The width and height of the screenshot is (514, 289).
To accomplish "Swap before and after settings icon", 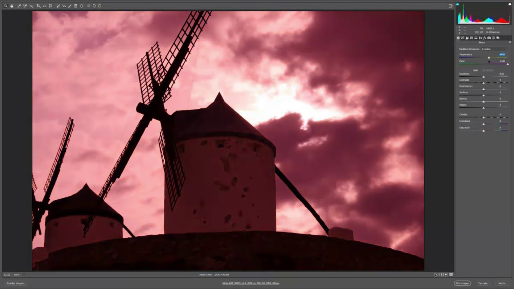I will pyautogui.click(x=442, y=275).
